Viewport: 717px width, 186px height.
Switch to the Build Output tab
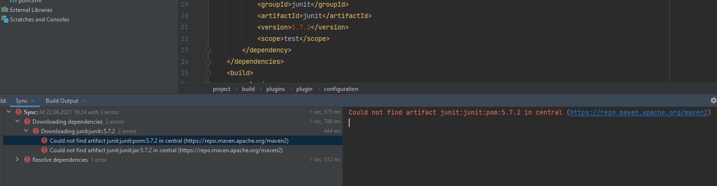(62, 101)
